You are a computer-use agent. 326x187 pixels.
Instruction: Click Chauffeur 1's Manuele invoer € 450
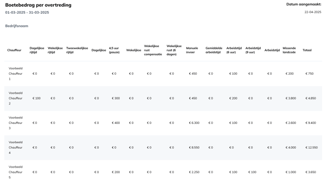(193, 74)
